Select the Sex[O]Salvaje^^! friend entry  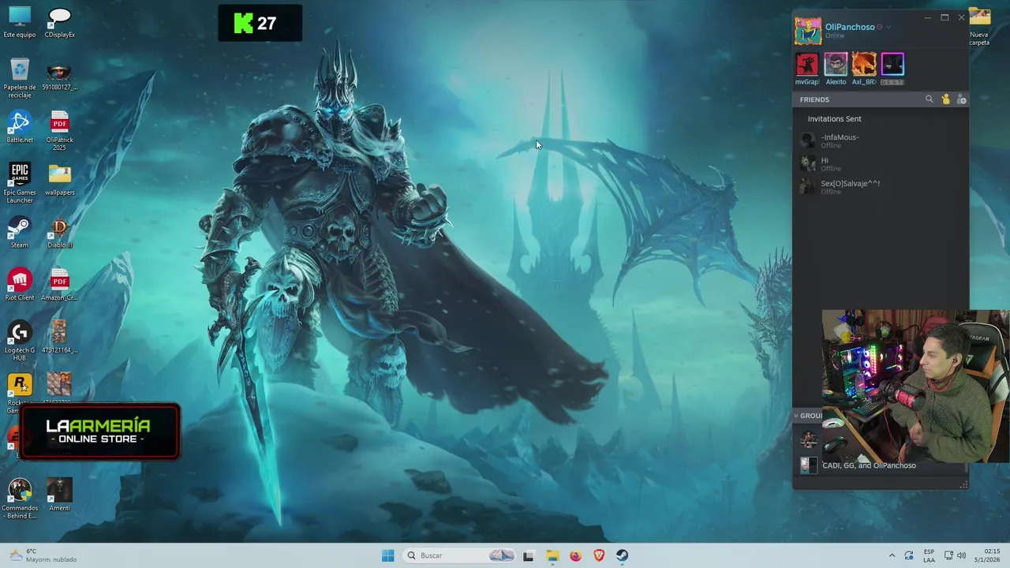click(x=881, y=186)
